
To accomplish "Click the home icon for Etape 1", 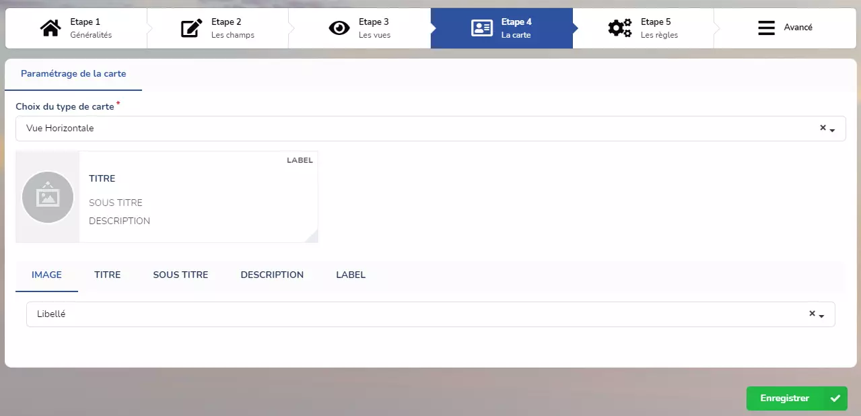I will click(x=50, y=28).
